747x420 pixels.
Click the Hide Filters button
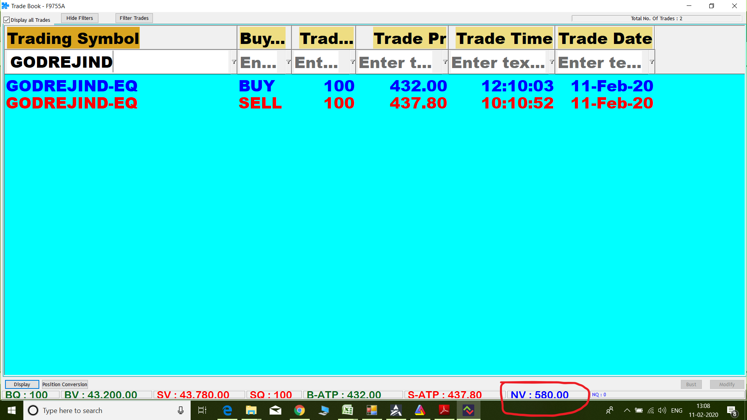click(79, 18)
